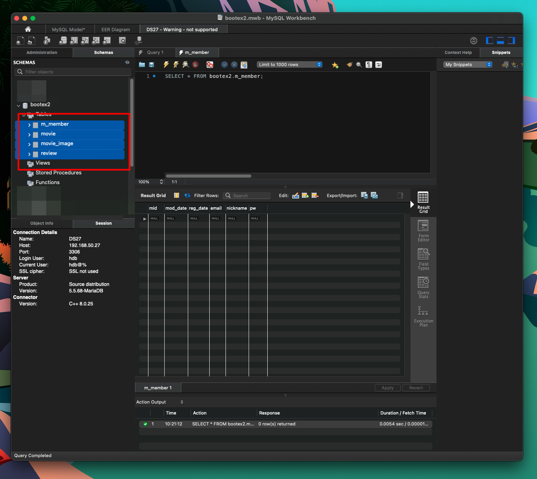Toggle the left sidebar panel
537x479 pixels.
point(490,41)
